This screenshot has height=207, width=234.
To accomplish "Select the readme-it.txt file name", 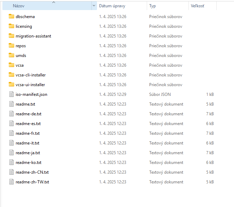I will point(27,143).
